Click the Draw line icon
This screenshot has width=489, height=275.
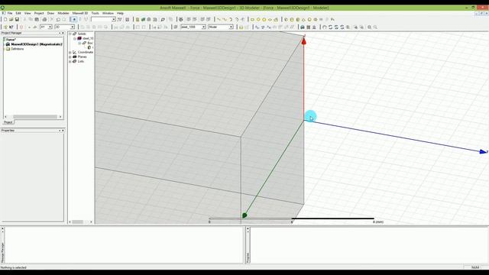pos(219,19)
